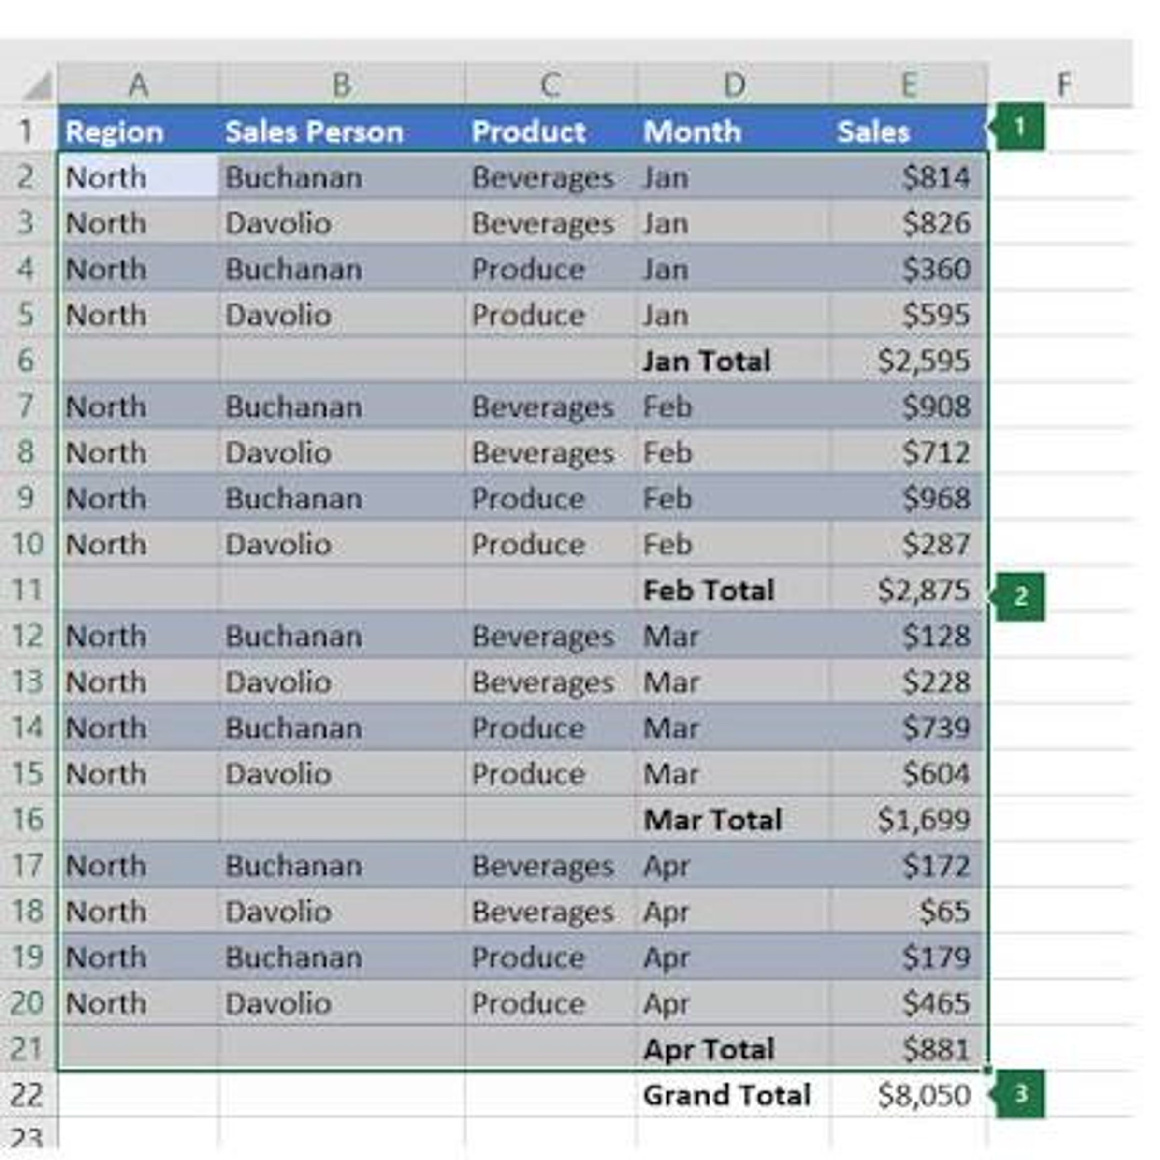
Task: Click the $814 sales cell
Action: (x=909, y=176)
